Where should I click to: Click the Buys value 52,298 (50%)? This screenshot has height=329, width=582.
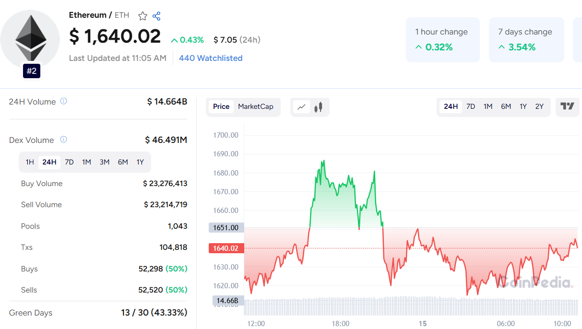pos(163,269)
